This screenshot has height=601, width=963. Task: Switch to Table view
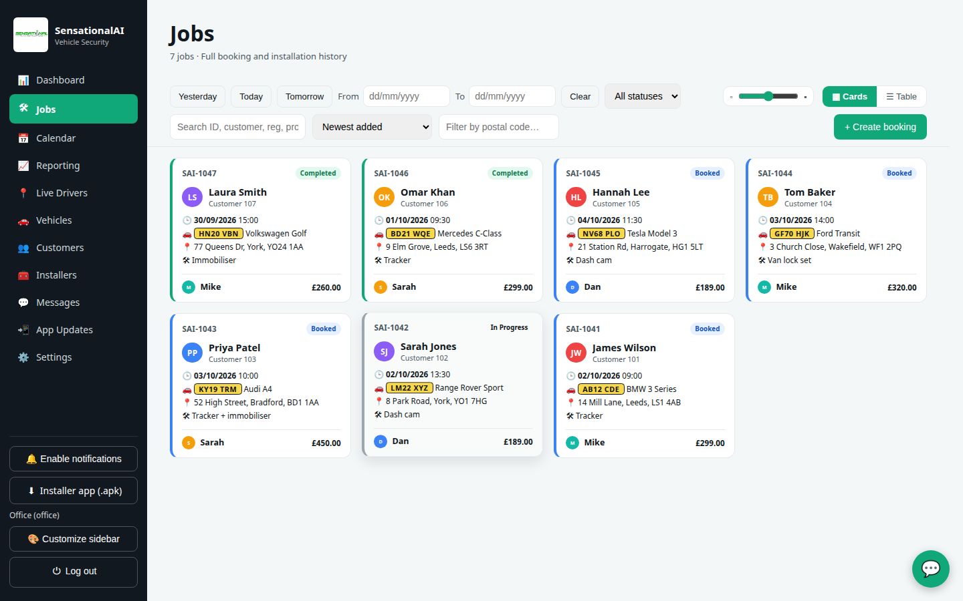[901, 97]
